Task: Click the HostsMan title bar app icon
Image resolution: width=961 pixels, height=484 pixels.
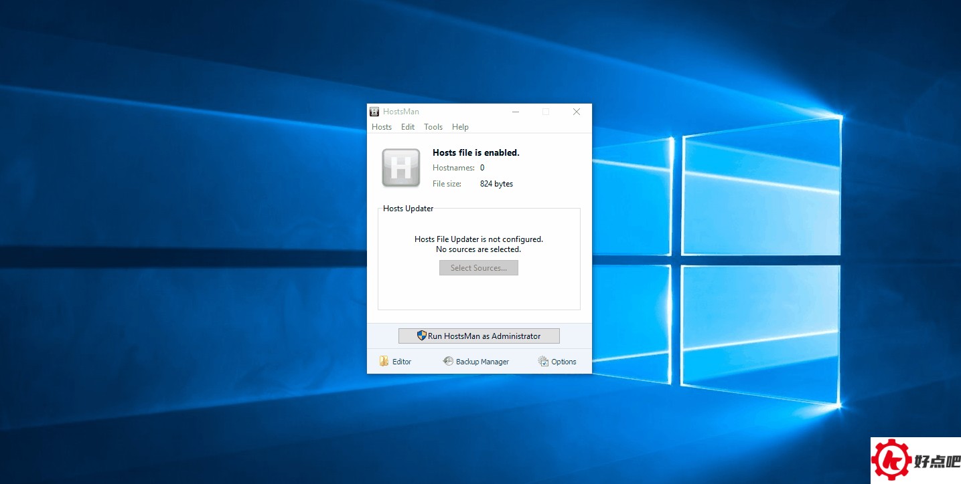Action: (x=374, y=112)
